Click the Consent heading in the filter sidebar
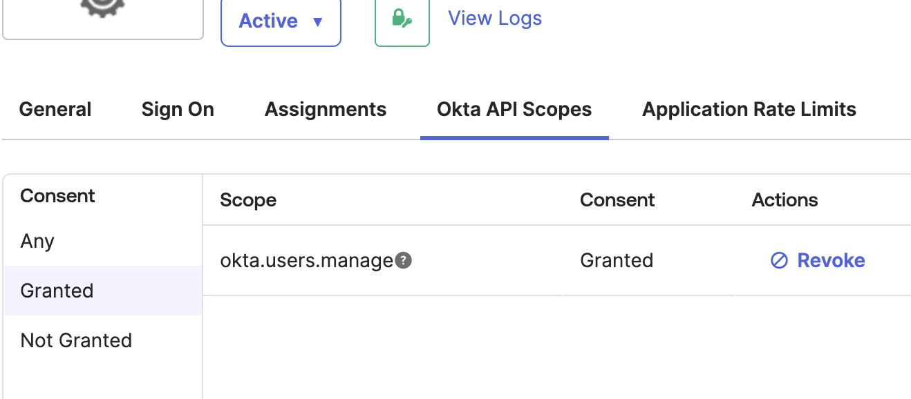 (57, 196)
